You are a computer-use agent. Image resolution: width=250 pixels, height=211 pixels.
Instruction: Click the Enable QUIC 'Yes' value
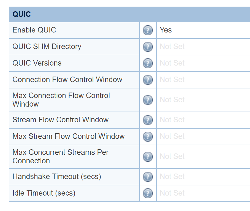(166, 30)
